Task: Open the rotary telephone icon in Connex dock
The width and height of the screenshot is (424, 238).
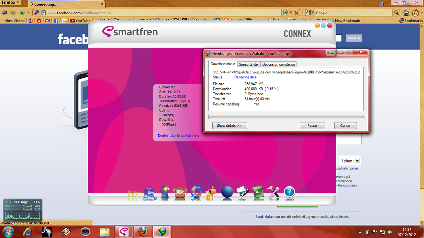Action: point(180,193)
